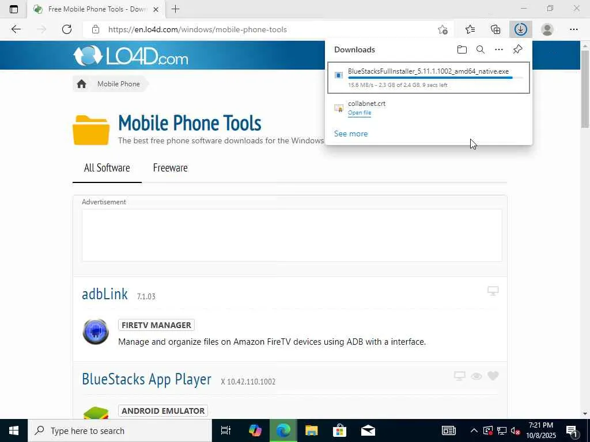Click the LO4D.com logo
This screenshot has height=442, width=590.
click(x=131, y=56)
